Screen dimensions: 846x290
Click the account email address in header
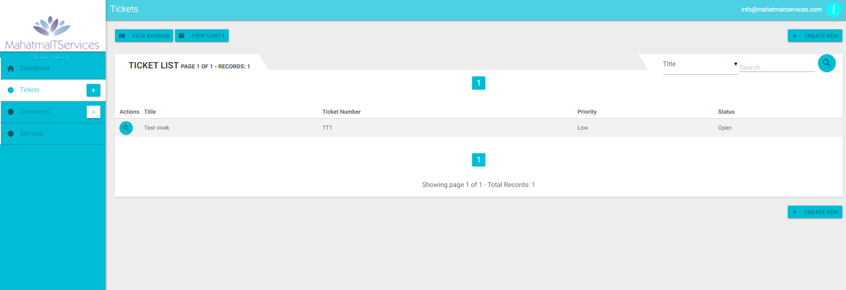[781, 9]
